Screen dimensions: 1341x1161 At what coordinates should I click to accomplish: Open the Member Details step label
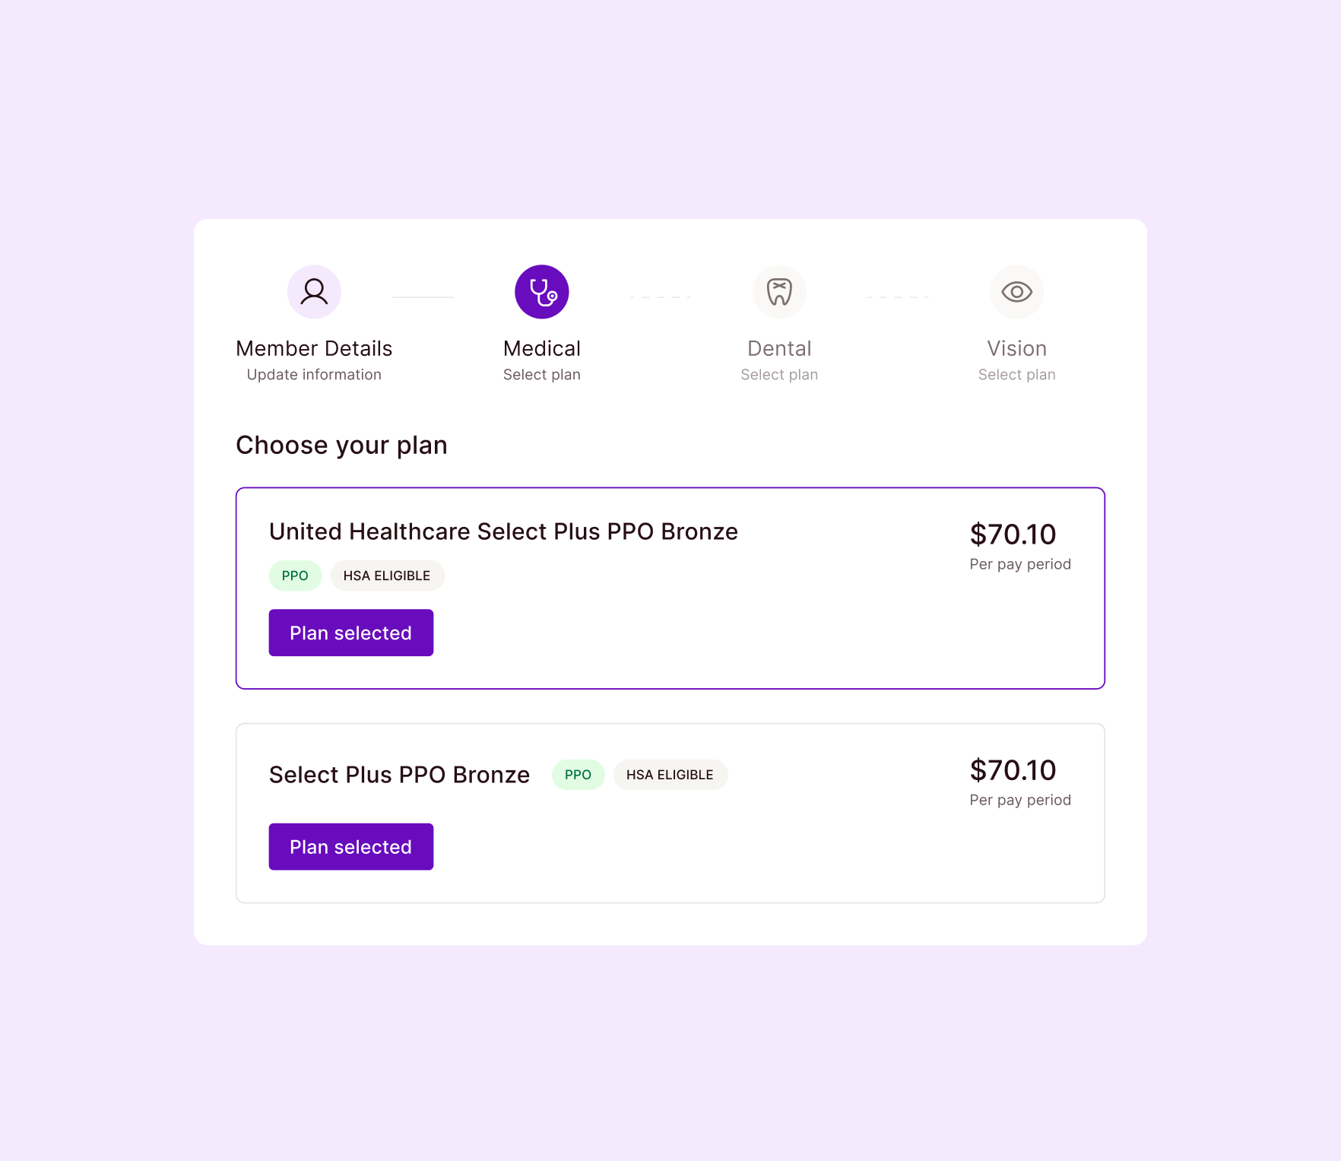click(314, 348)
